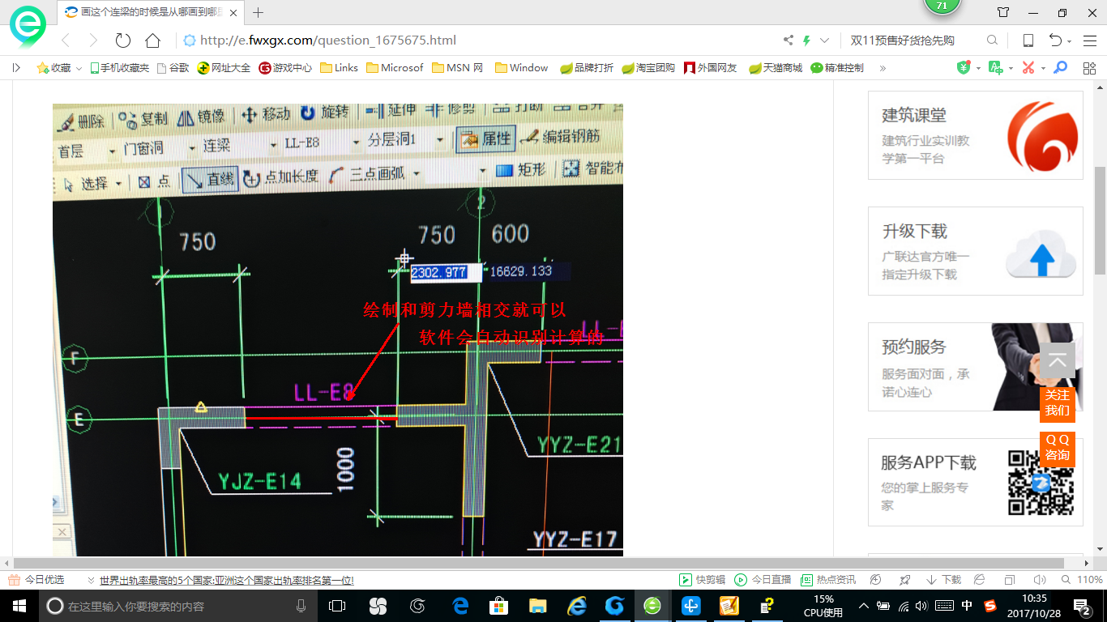Open the address bar chevron dropdown

[x=825, y=40]
